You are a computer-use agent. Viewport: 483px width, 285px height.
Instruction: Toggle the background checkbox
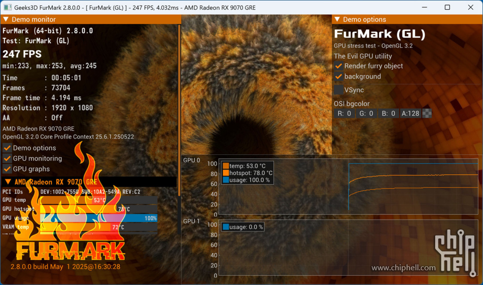pos(339,77)
